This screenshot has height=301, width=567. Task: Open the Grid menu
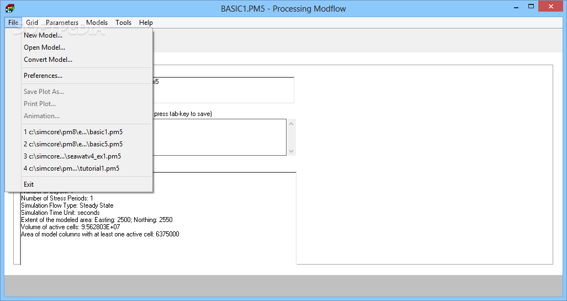click(32, 23)
